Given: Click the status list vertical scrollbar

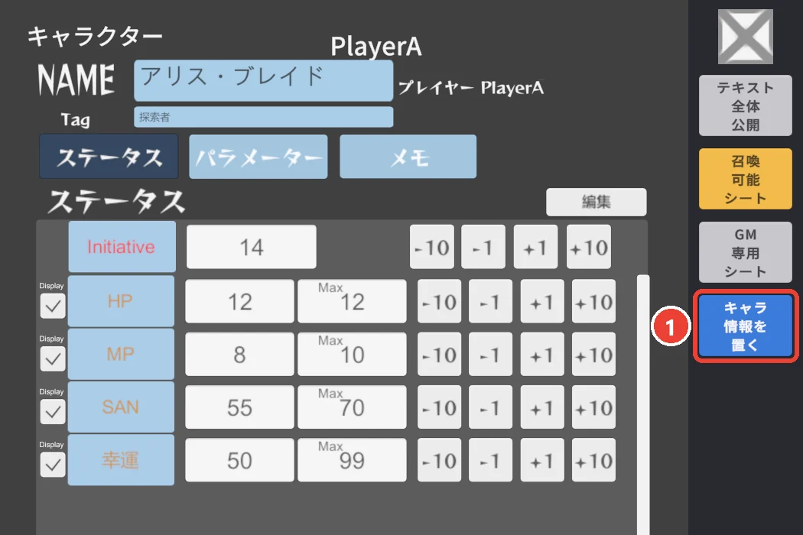Looking at the screenshot, I should [x=643, y=404].
